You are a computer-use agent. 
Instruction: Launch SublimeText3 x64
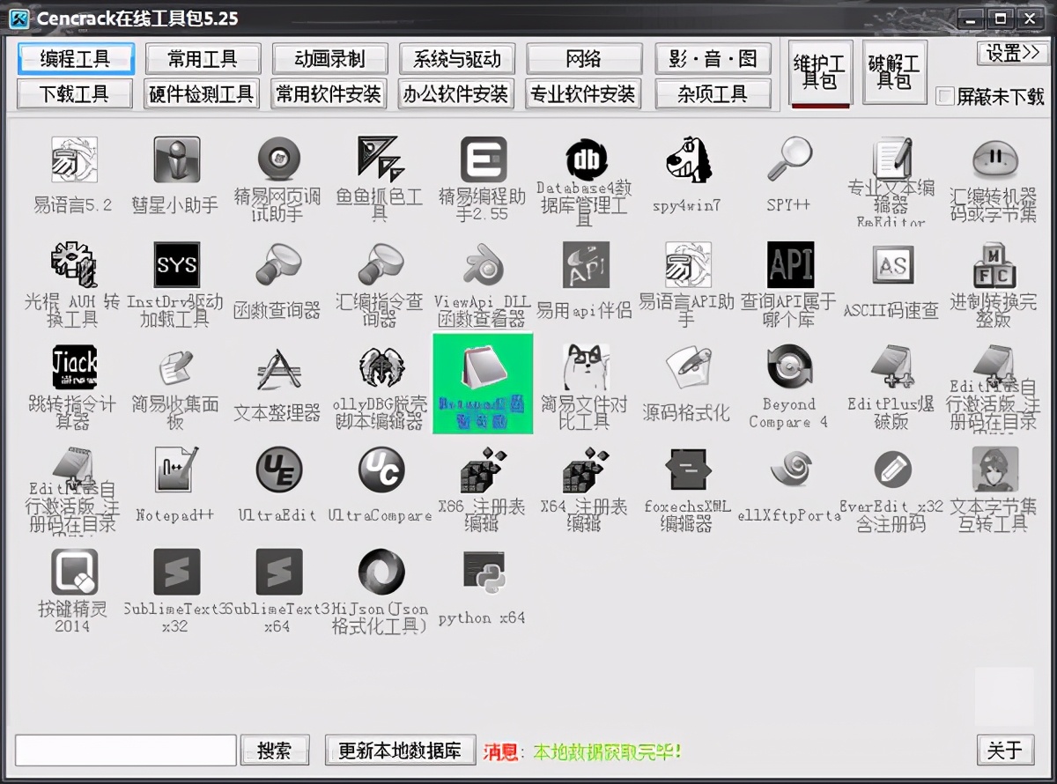click(x=278, y=573)
